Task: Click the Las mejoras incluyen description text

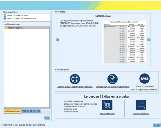Action: [79, 23]
